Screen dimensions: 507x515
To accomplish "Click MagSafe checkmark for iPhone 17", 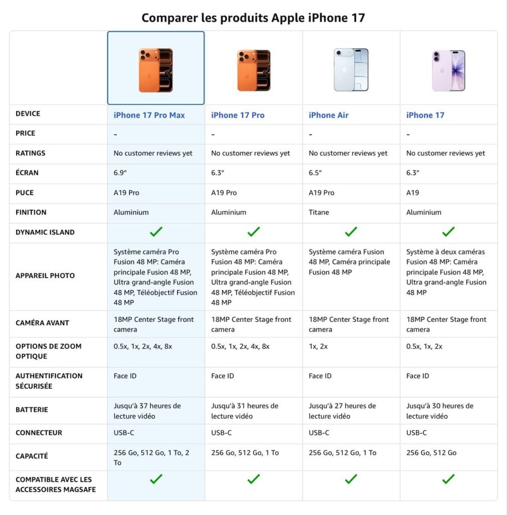I will coord(448,479).
